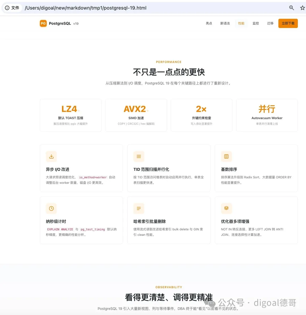Viewport: 306px width, 315px height.
Task: Click the 立即下载 button
Action: coord(288,23)
